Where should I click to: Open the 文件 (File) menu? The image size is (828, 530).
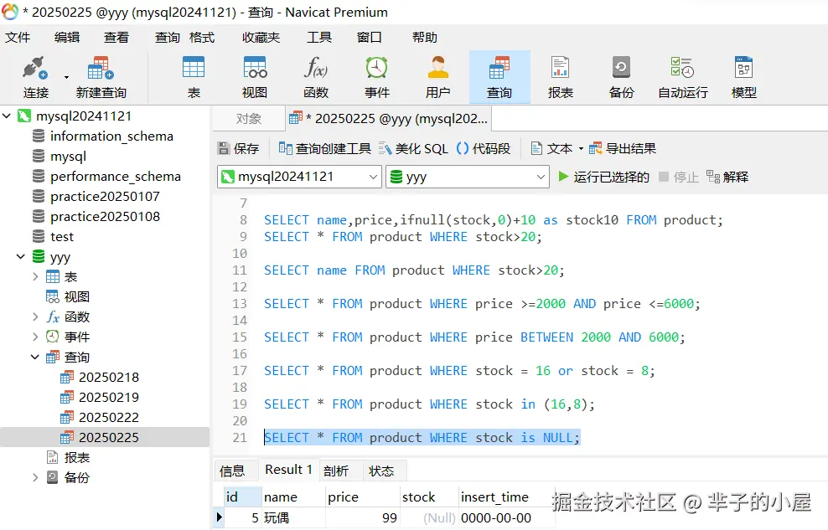pyautogui.click(x=18, y=38)
